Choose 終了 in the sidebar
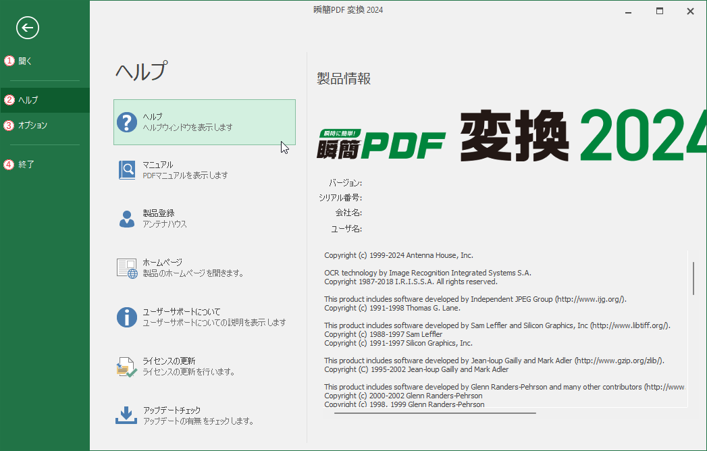The width and height of the screenshot is (707, 451). 26,165
